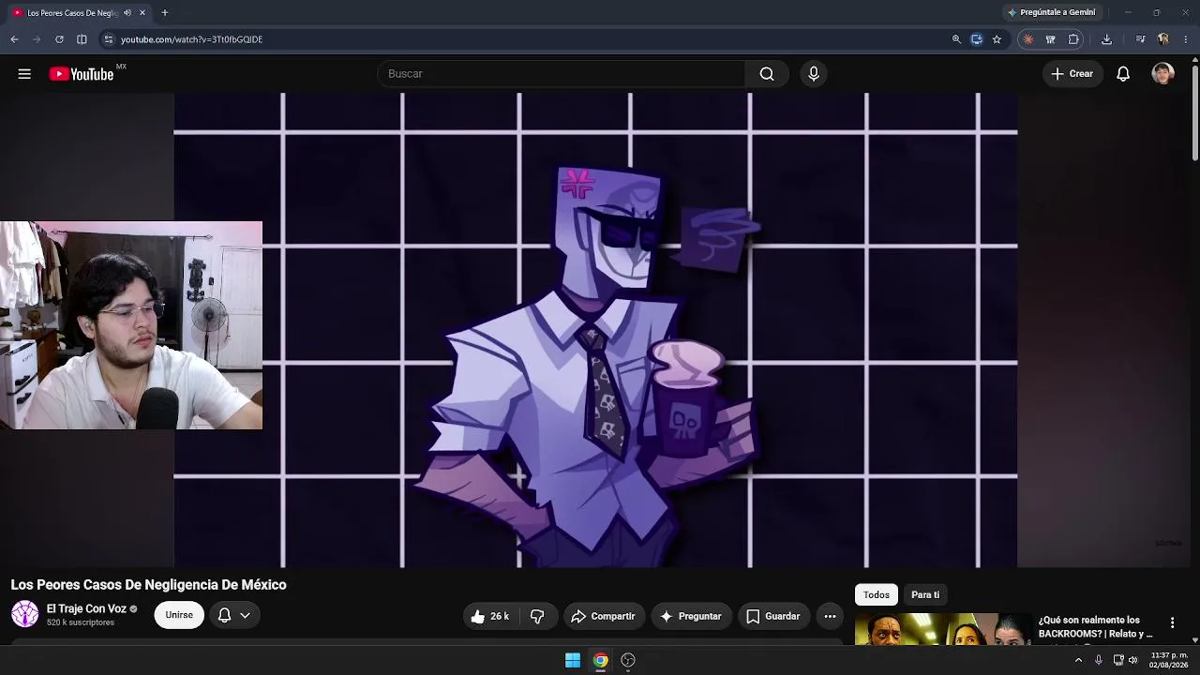Click the Preguntar button
Image resolution: width=1200 pixels, height=675 pixels.
point(692,616)
